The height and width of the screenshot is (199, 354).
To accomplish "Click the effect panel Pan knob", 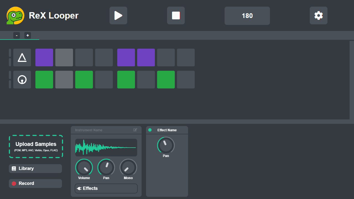I will (x=166, y=145).
